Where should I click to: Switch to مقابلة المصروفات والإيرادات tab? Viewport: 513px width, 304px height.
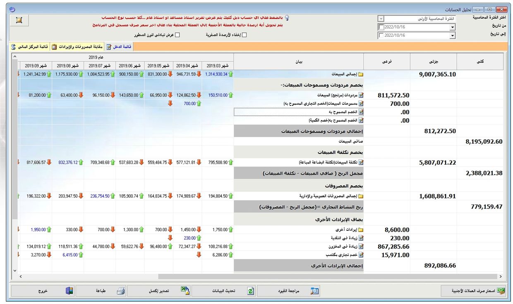pos(78,47)
